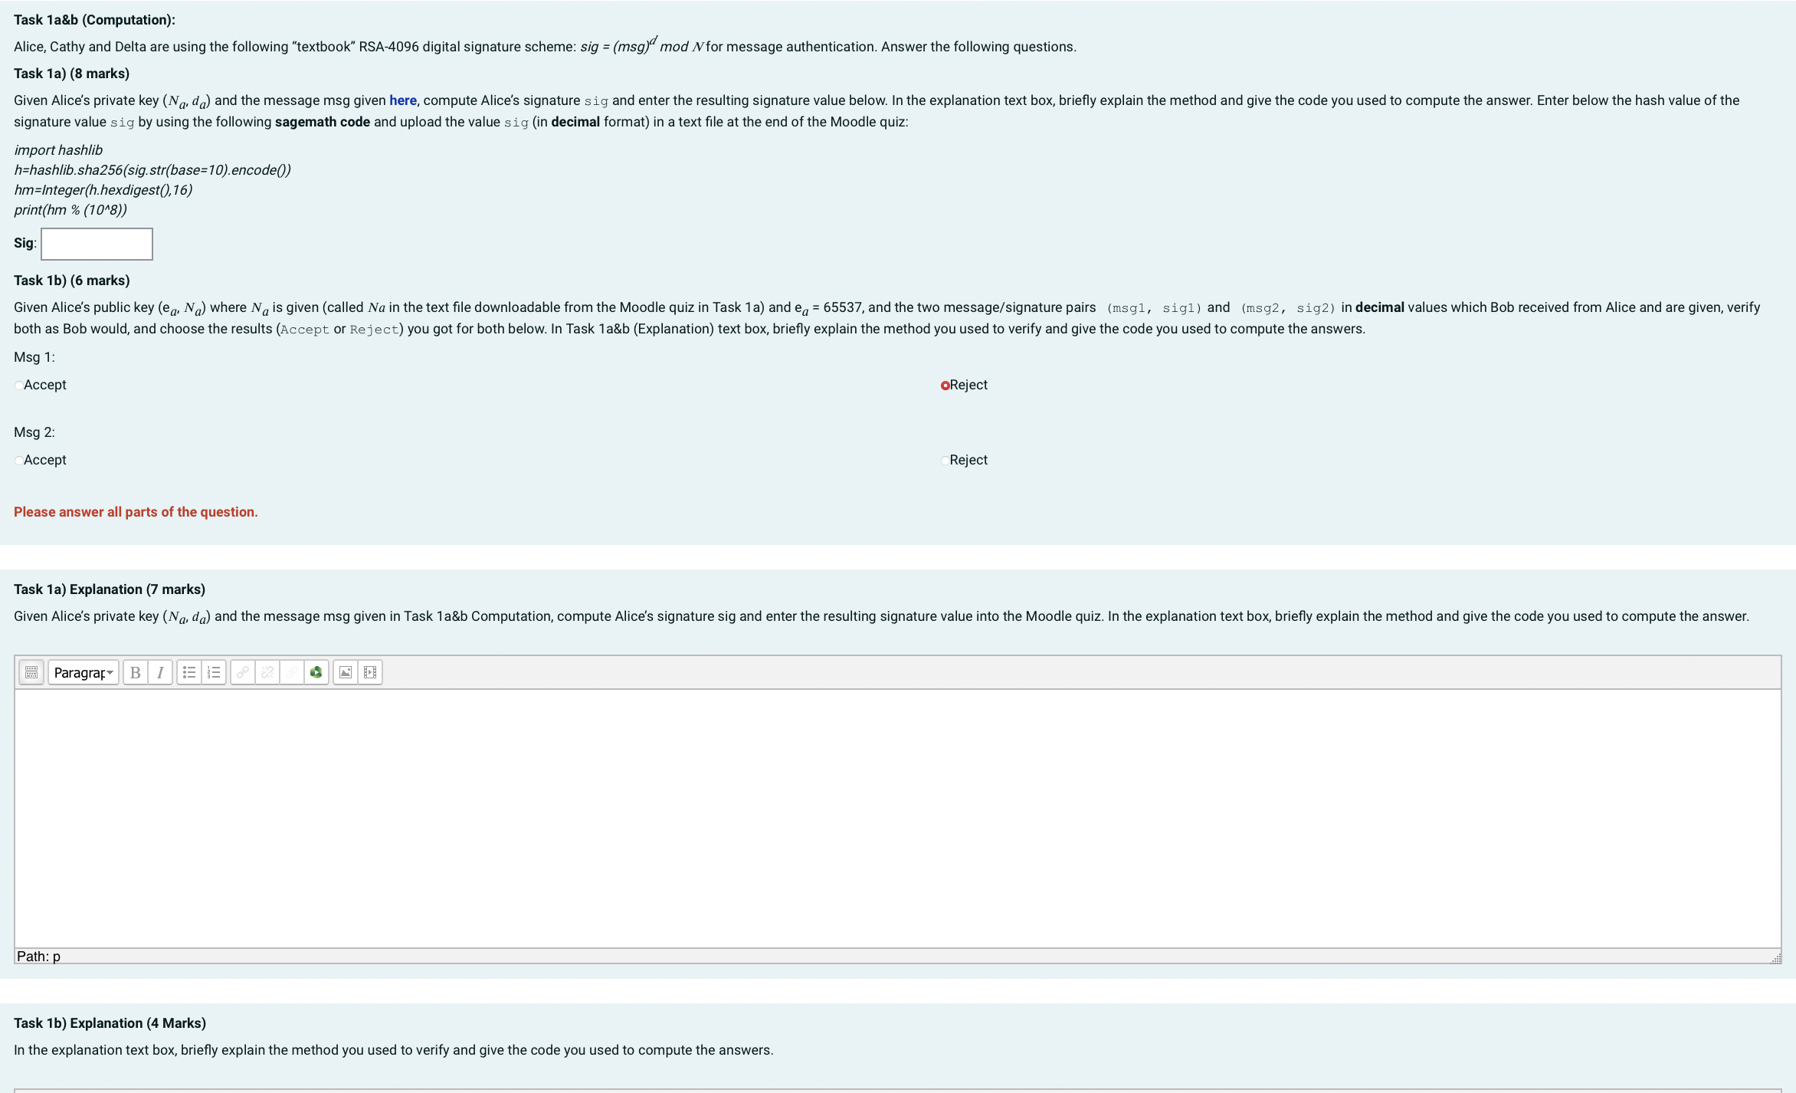This screenshot has height=1093, width=1796.
Task: Select Reject for Msg 2
Action: [x=945, y=461]
